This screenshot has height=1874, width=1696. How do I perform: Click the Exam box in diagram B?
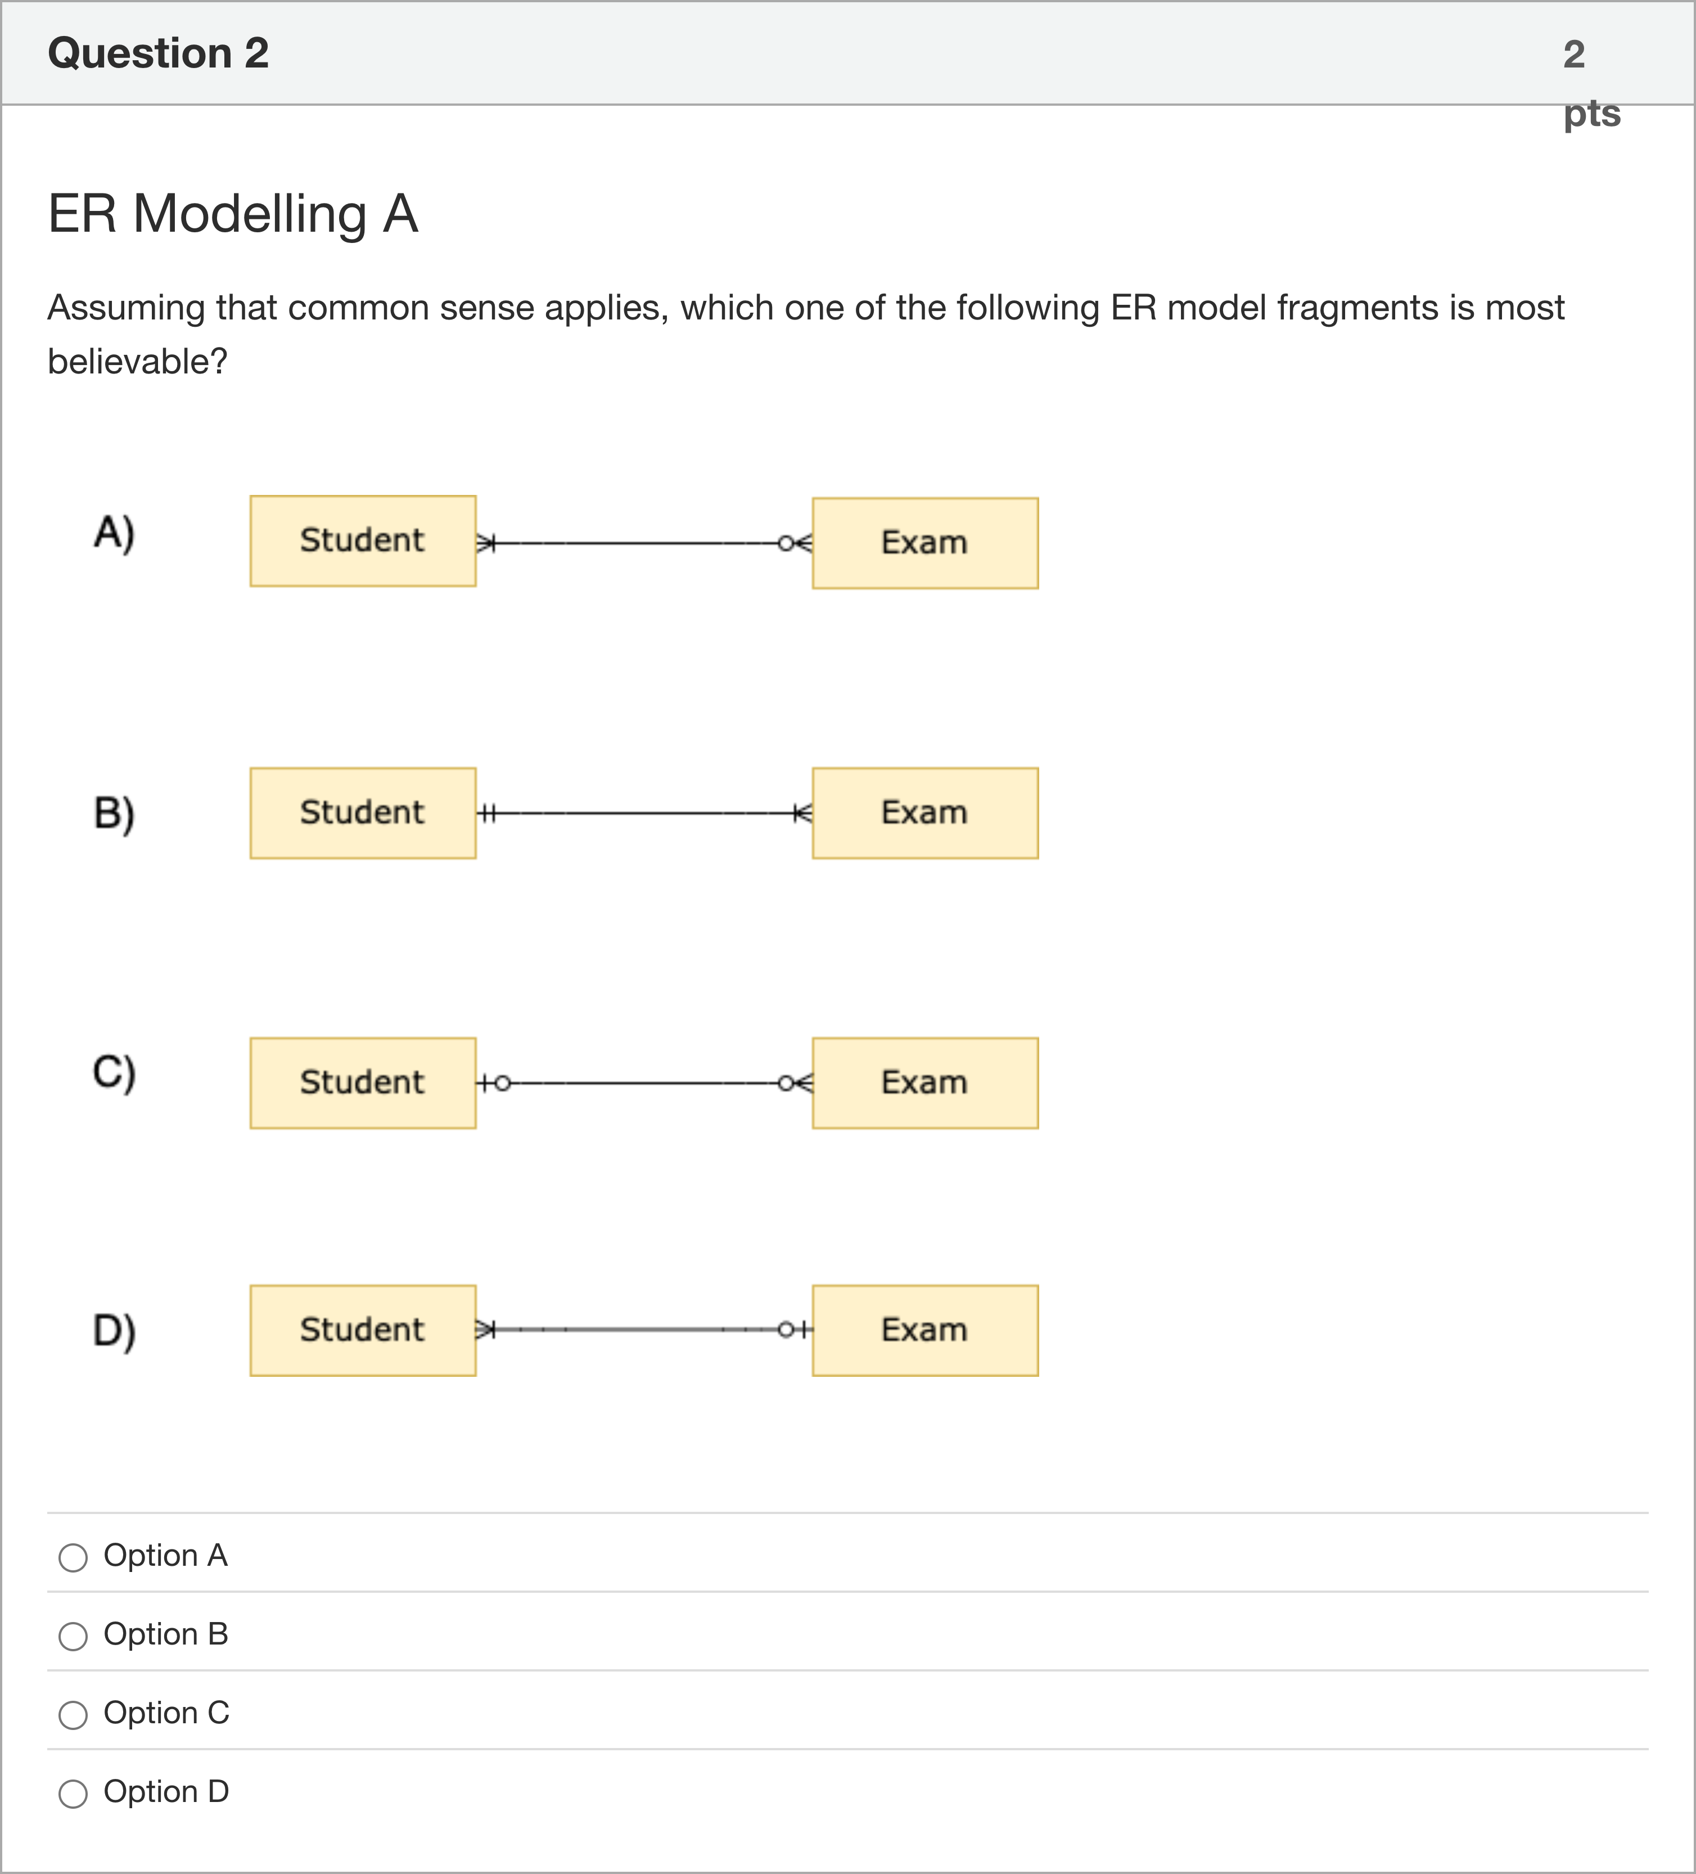click(924, 813)
